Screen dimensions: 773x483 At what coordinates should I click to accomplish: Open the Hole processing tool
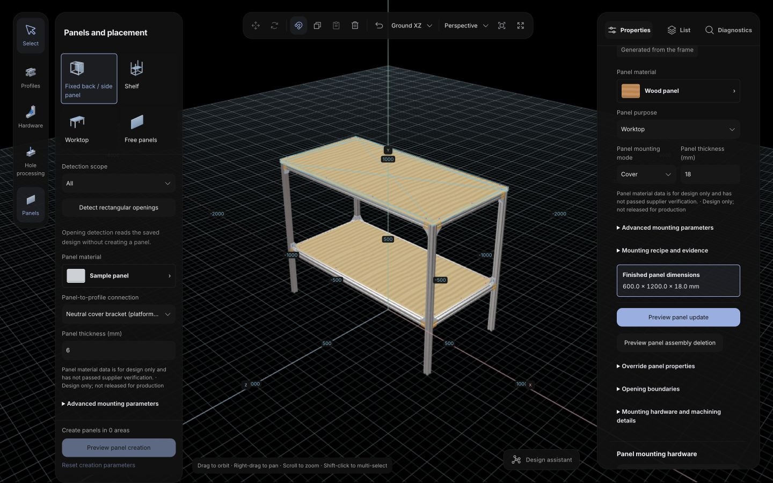(31, 161)
